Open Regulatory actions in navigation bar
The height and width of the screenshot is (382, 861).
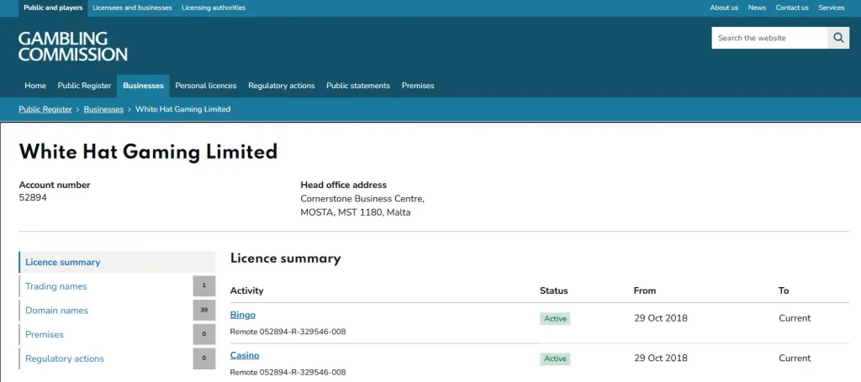[x=281, y=86]
